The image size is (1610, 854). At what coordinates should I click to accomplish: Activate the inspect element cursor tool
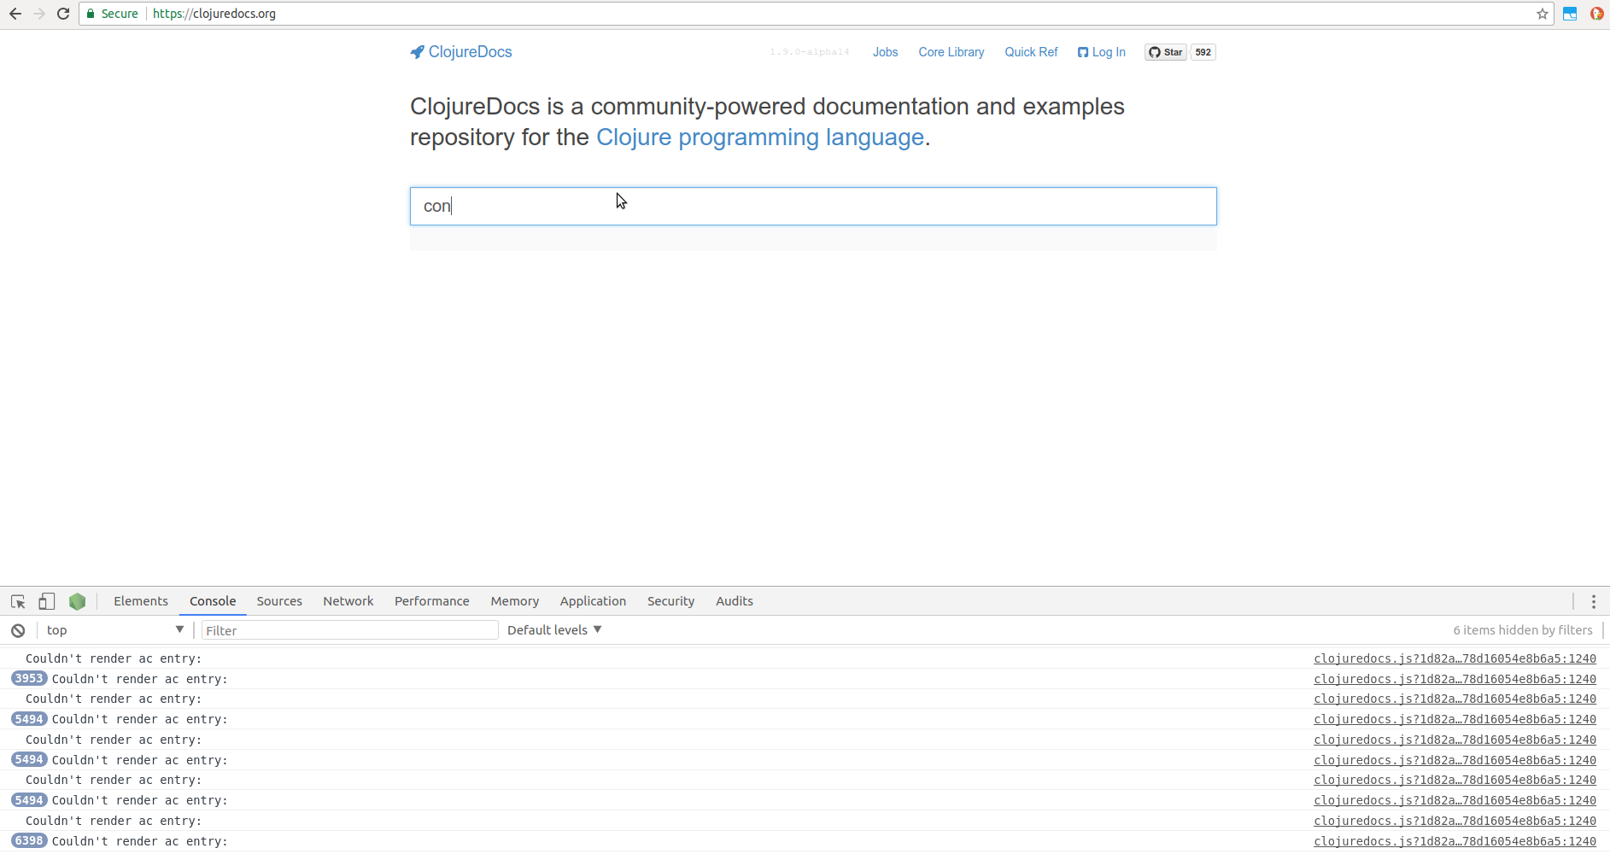point(17,601)
